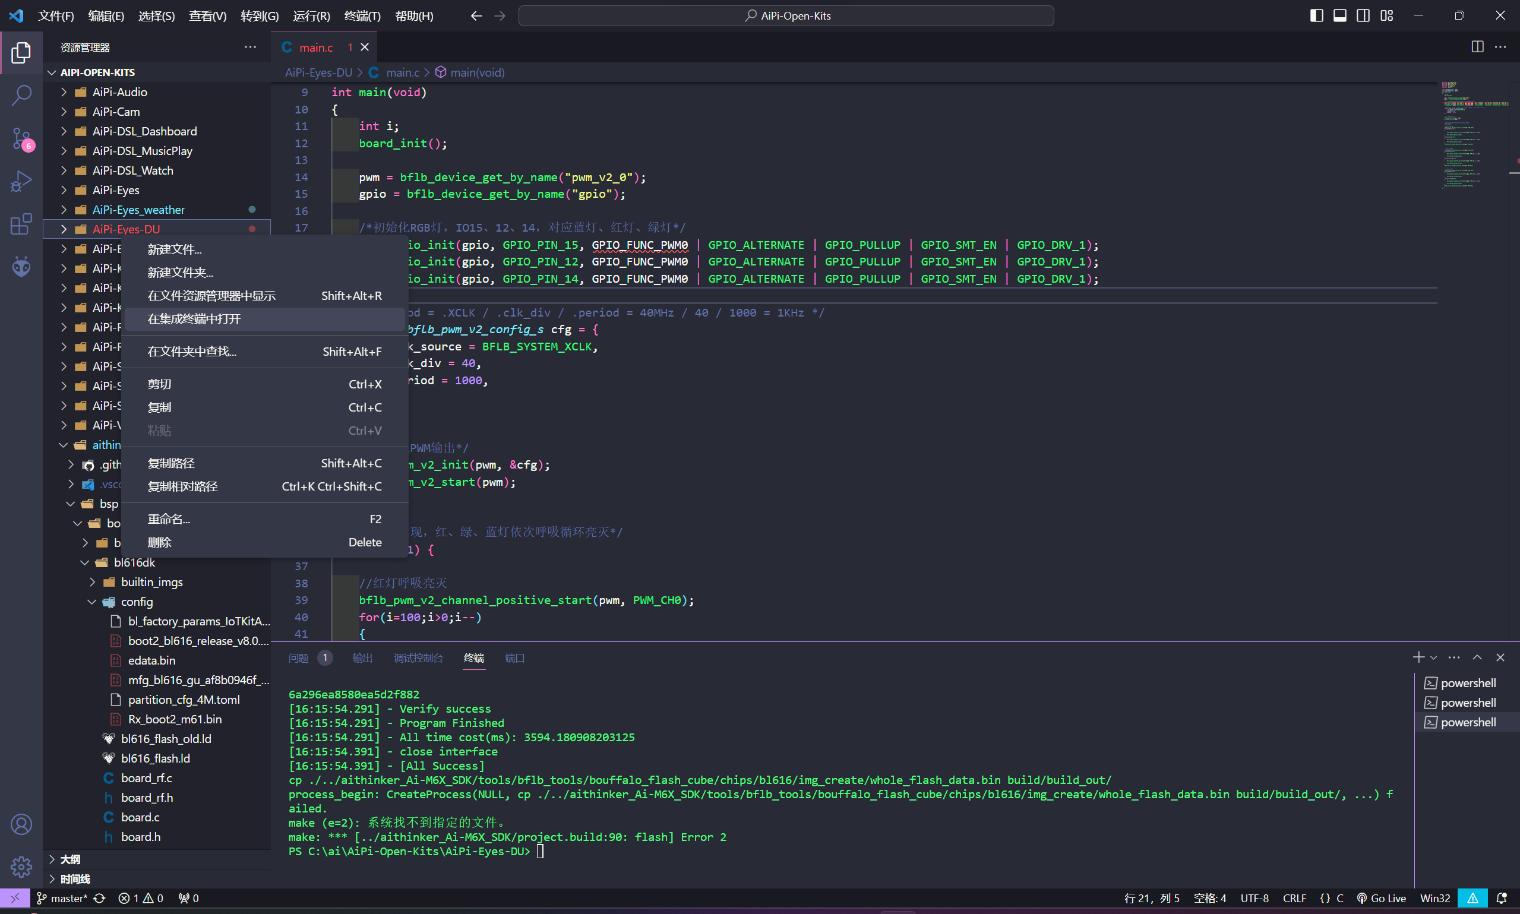Image resolution: width=1520 pixels, height=914 pixels.
Task: Switch to the Ports tab
Action: pyautogui.click(x=515, y=658)
